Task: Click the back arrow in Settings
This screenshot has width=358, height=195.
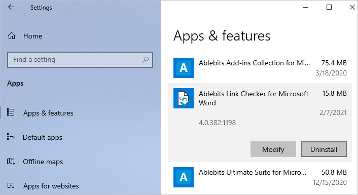Action: 11,7
